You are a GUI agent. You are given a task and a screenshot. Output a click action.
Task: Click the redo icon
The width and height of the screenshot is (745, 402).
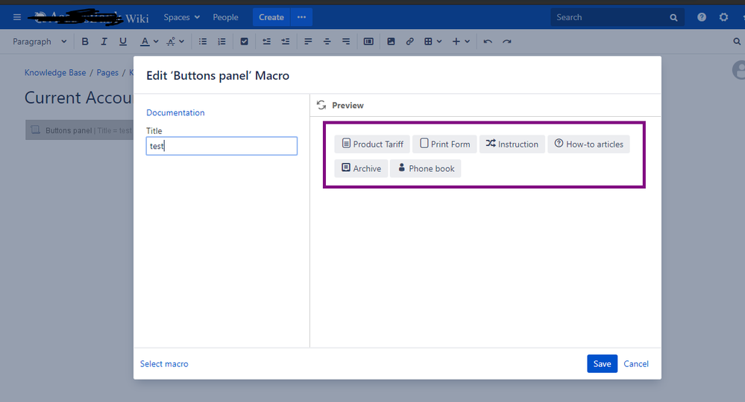coord(507,42)
